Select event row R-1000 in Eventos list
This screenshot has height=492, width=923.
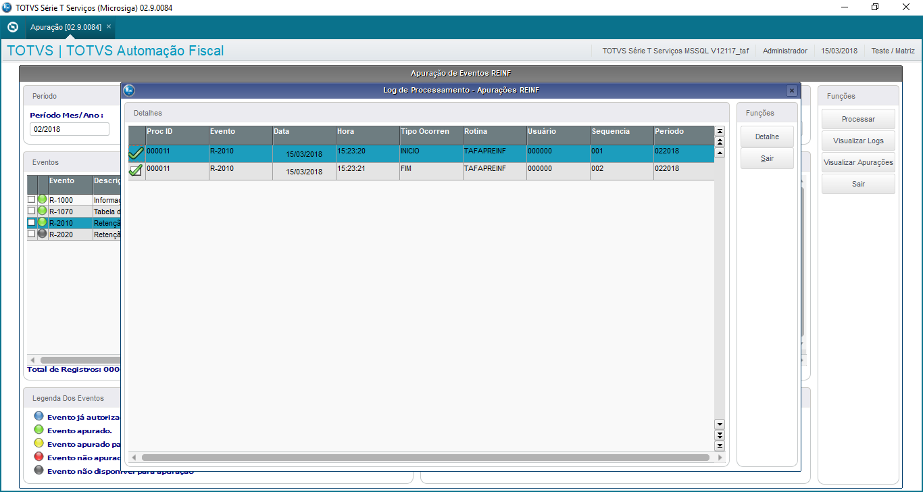tap(74, 200)
